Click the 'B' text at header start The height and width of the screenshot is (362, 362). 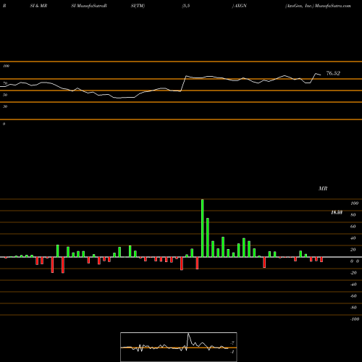point(4,6)
